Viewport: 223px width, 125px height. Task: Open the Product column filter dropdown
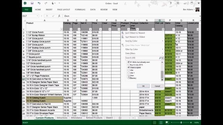point(62,29)
